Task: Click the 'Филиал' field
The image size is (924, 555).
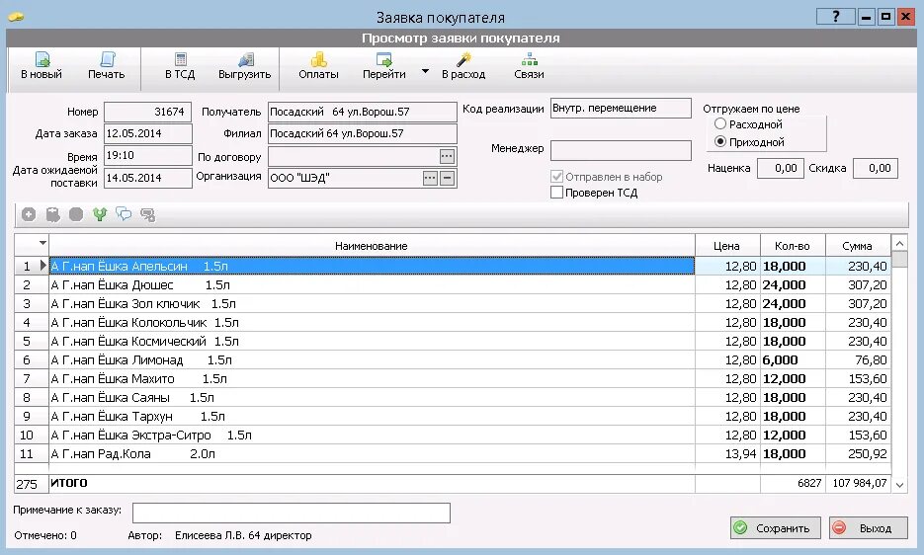Action: click(x=363, y=133)
